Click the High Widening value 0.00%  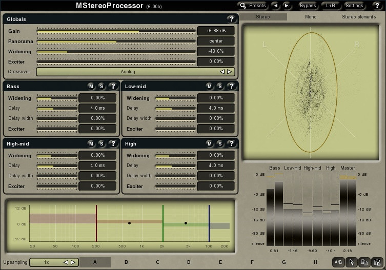(x=216, y=155)
